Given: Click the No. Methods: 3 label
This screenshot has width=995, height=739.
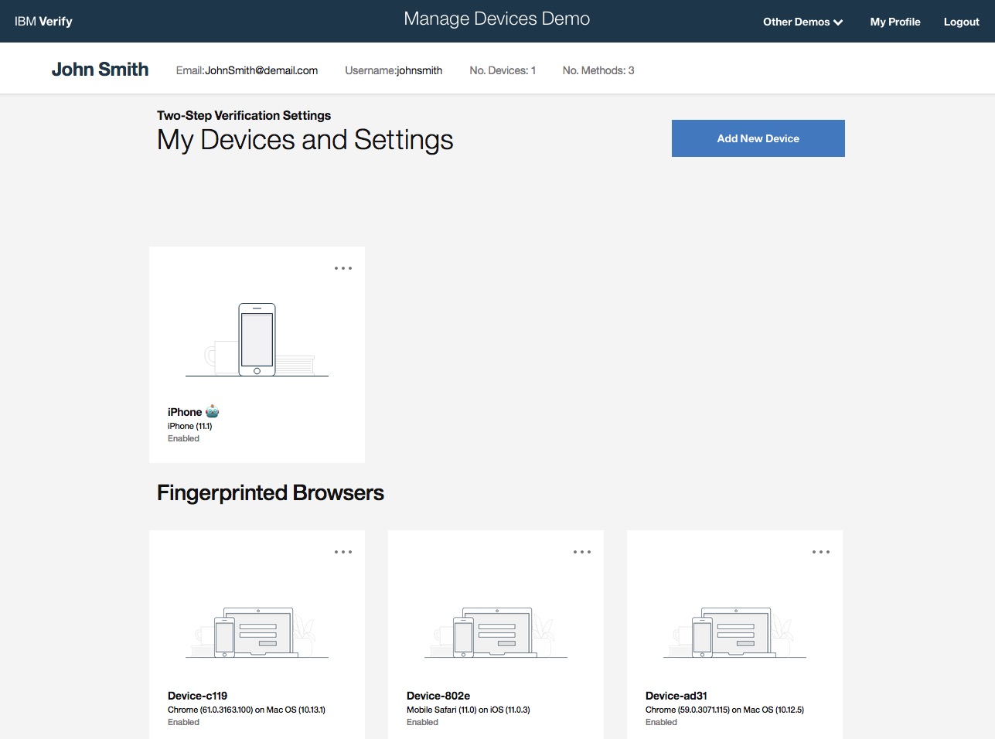Looking at the screenshot, I should [x=598, y=70].
